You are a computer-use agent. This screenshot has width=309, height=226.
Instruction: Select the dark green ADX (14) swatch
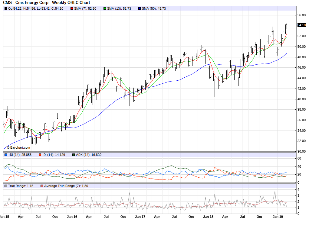(74, 155)
